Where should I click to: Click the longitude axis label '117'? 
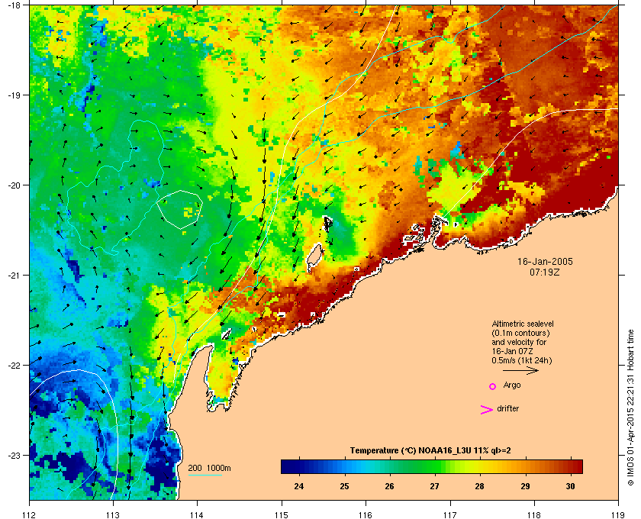pos(449,515)
